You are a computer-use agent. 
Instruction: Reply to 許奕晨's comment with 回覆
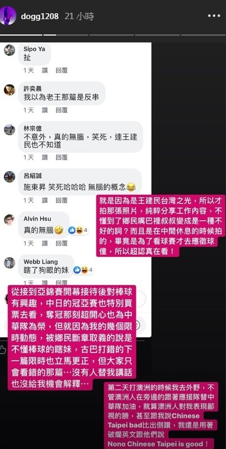pos(61,110)
